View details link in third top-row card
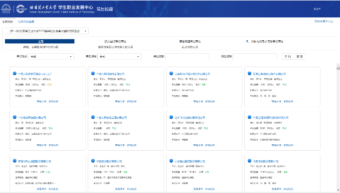This screenshot has width=340, height=193. click(x=198, y=101)
